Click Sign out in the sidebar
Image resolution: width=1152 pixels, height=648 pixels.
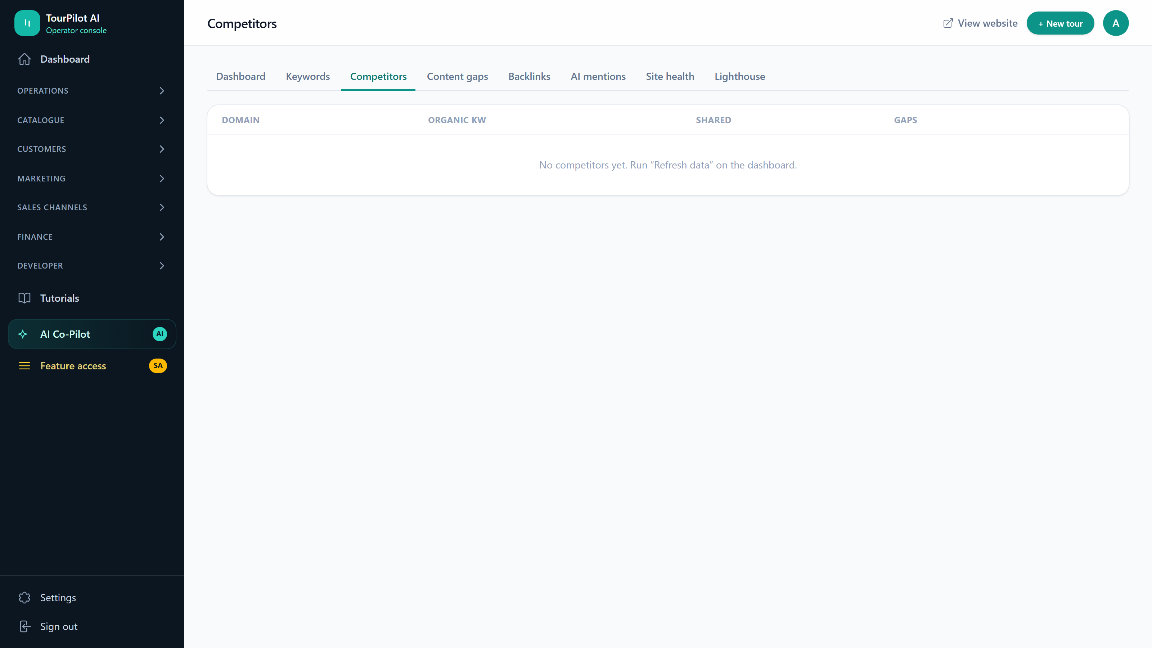pos(92,626)
